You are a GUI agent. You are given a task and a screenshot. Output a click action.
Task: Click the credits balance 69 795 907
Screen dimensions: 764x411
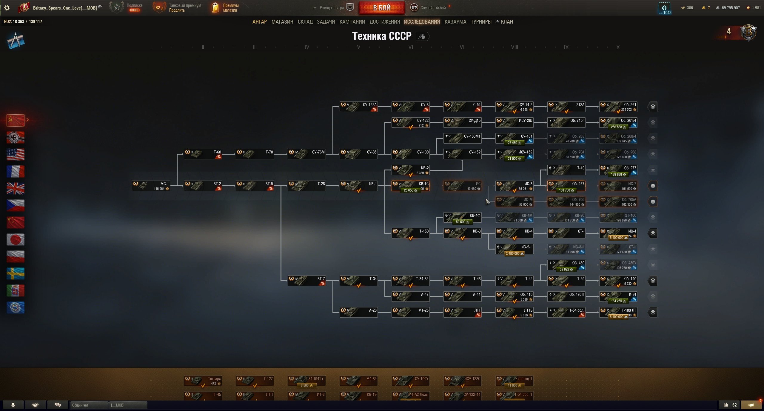pos(728,8)
